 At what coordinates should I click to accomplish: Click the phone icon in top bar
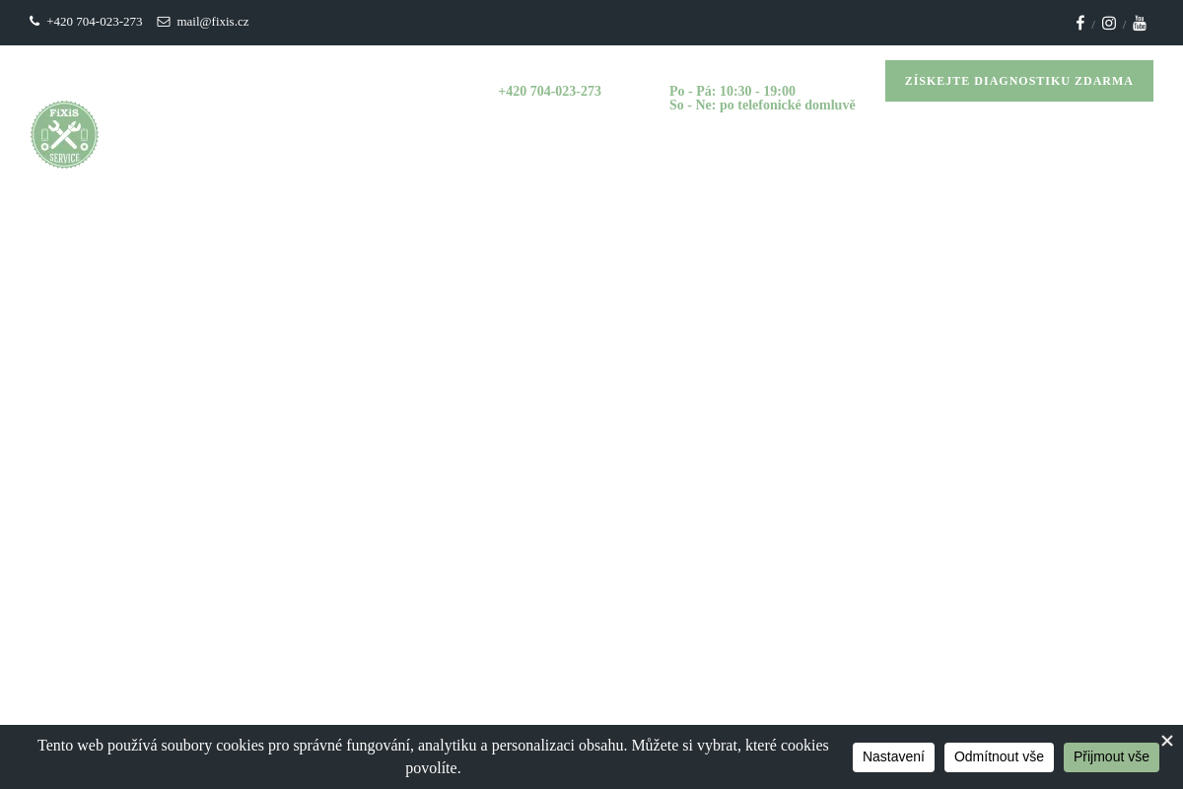pyautogui.click(x=35, y=22)
